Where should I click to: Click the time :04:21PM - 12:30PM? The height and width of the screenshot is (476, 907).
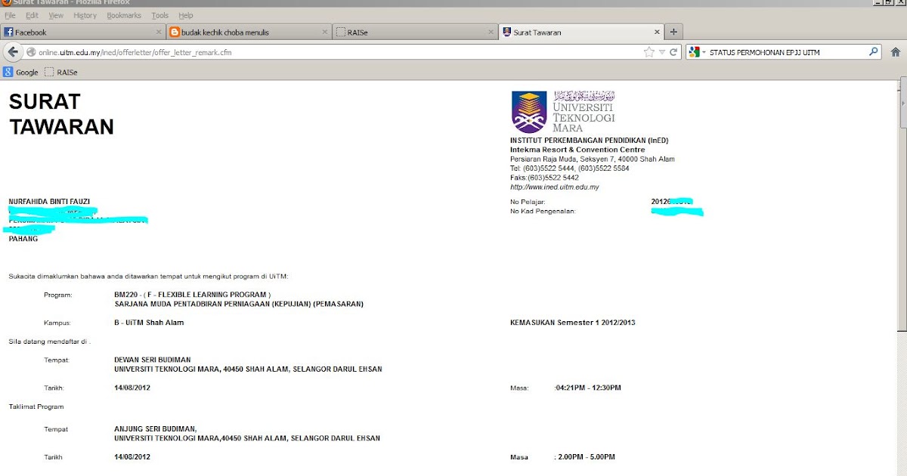(x=588, y=388)
